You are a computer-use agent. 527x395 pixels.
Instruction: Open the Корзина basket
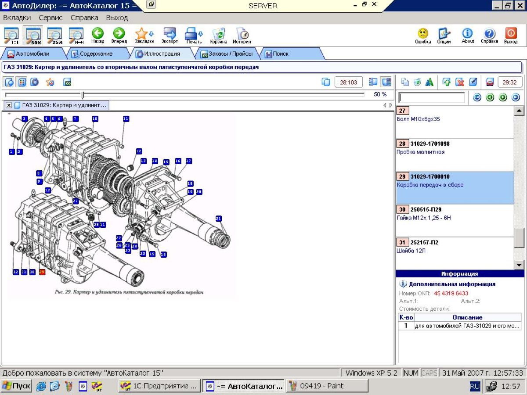pyautogui.click(x=218, y=35)
